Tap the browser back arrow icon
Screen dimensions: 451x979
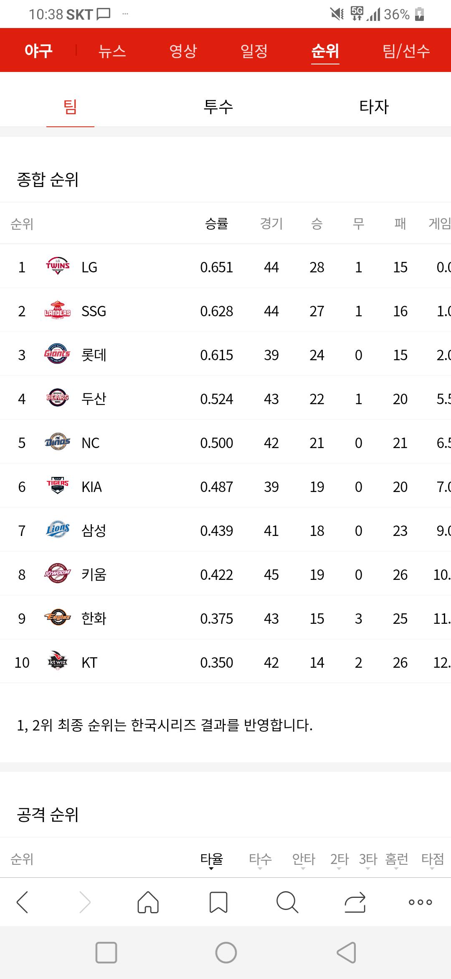(x=22, y=902)
